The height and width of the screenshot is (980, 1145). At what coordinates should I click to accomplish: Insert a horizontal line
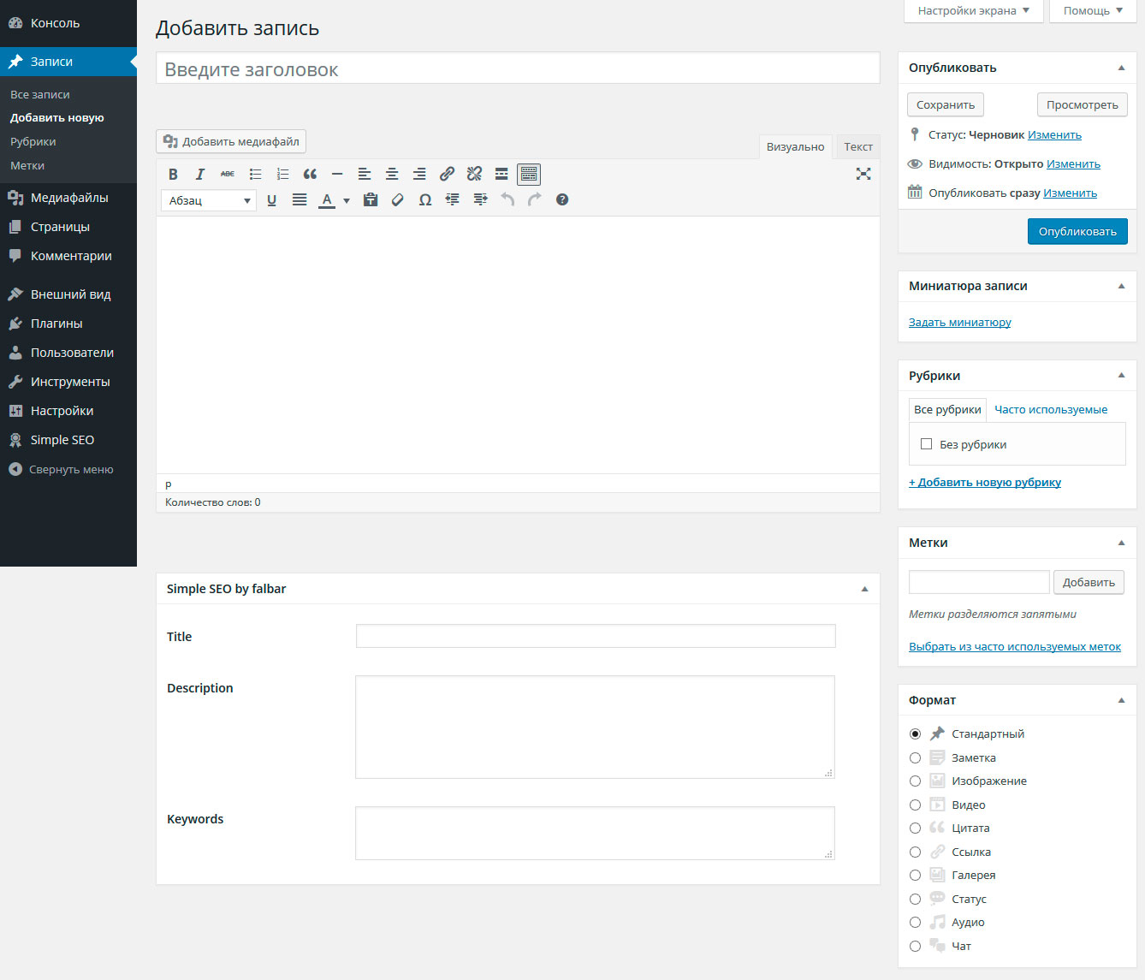pos(337,174)
